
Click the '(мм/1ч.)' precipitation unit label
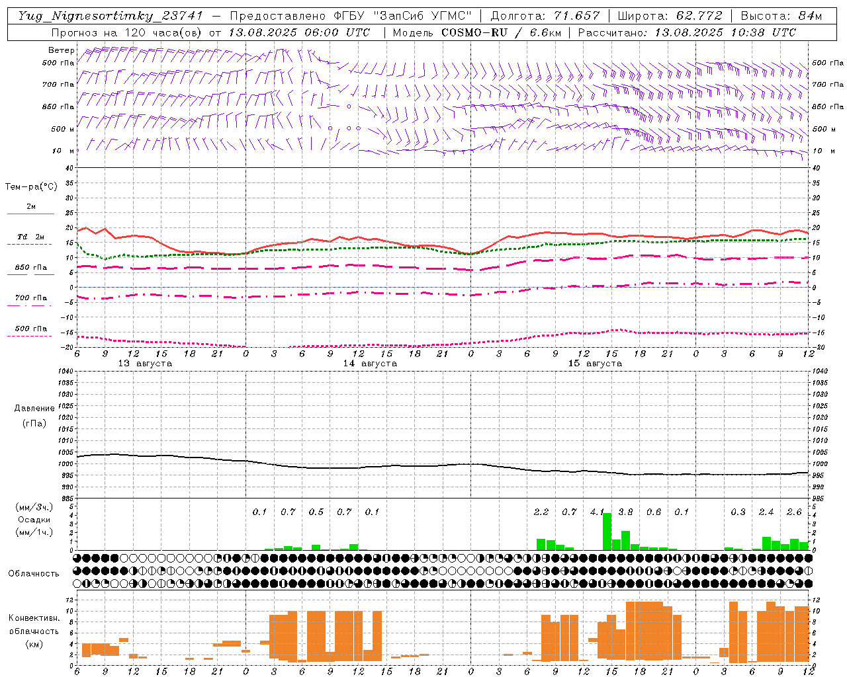coord(34,532)
